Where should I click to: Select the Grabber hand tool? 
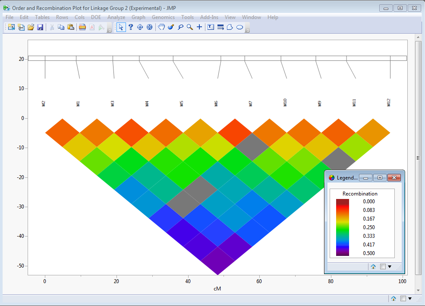[161, 27]
